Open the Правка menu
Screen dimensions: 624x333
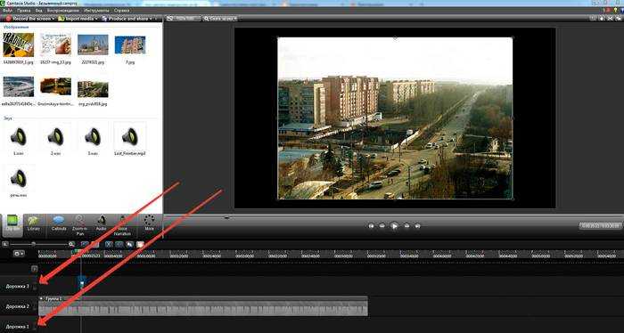click(24, 11)
